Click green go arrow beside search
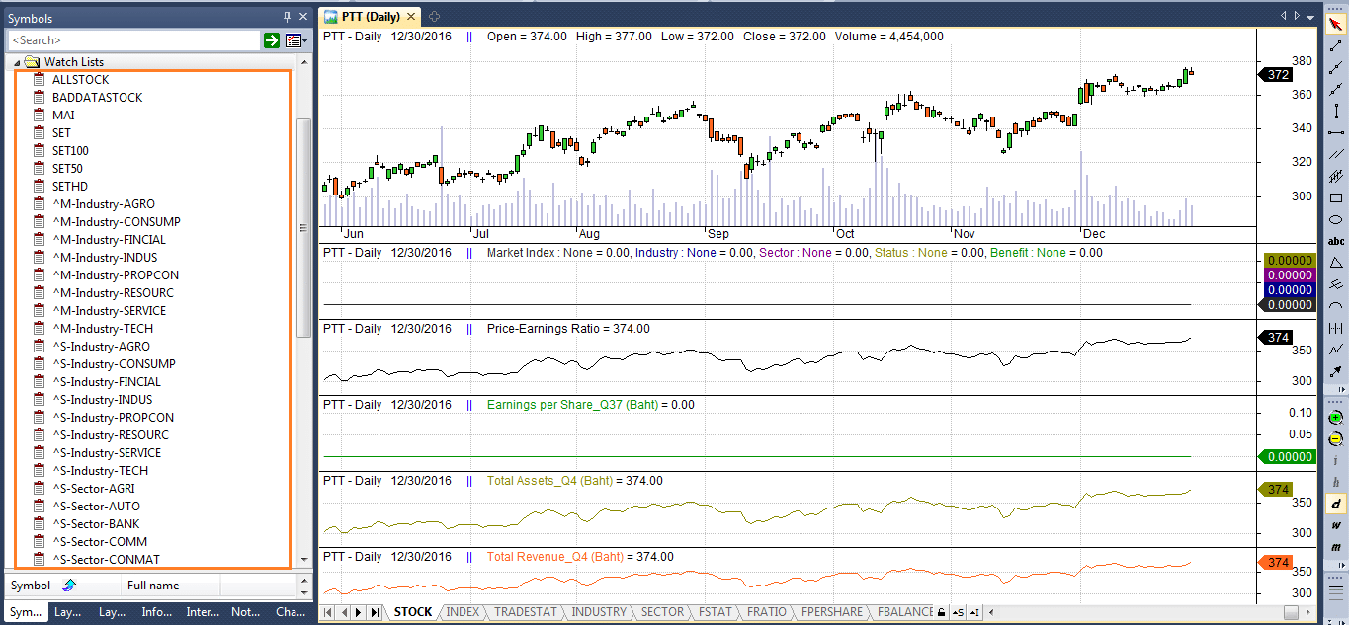1349x625 pixels. (x=271, y=40)
